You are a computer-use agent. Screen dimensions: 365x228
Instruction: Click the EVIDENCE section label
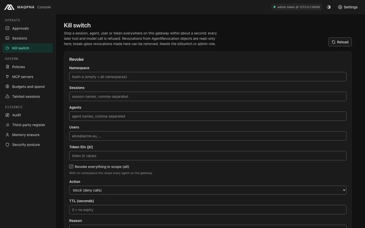(x=14, y=107)
